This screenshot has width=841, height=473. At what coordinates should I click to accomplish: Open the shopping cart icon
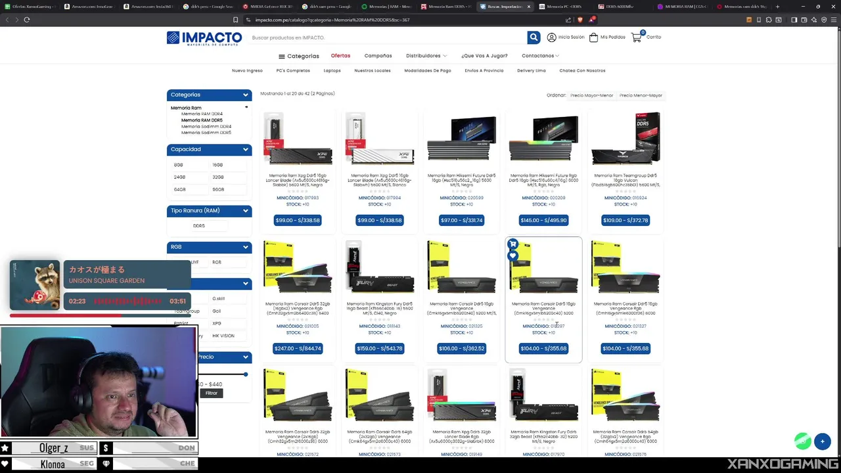pyautogui.click(x=636, y=37)
